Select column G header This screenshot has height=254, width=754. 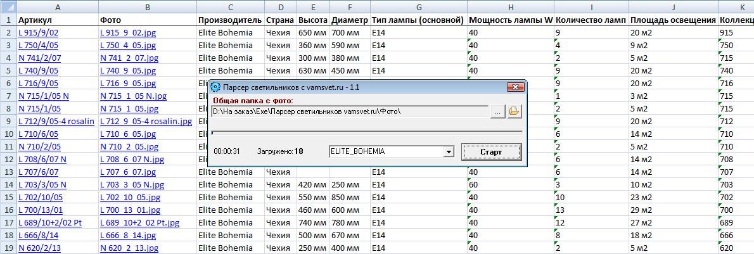click(419, 7)
